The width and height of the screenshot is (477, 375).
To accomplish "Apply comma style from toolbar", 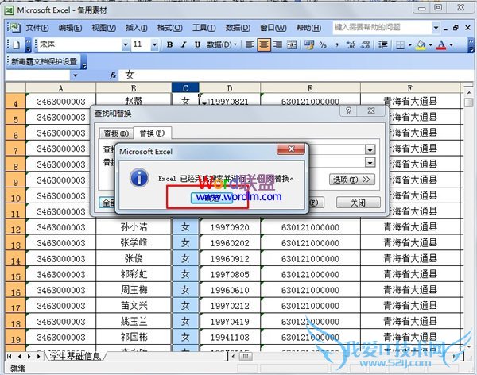I will point(337,45).
